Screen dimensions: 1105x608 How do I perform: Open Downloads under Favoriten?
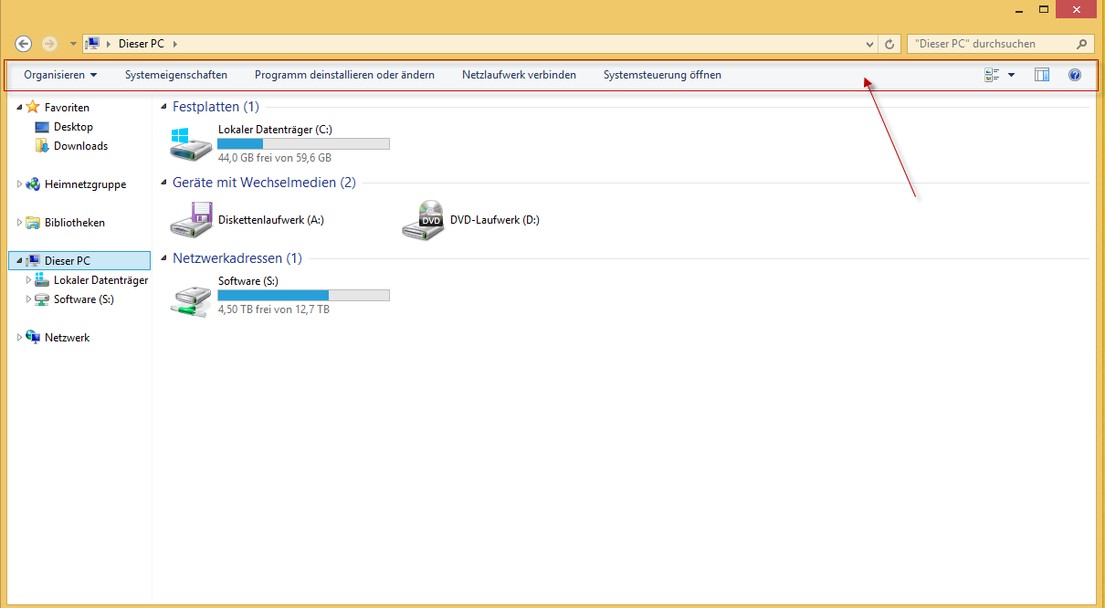[80, 146]
